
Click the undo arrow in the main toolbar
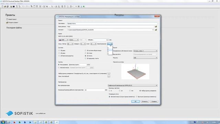pyautogui.click(x=23, y=7)
